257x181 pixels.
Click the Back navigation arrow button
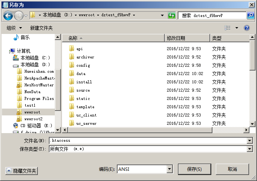[x=8, y=16]
